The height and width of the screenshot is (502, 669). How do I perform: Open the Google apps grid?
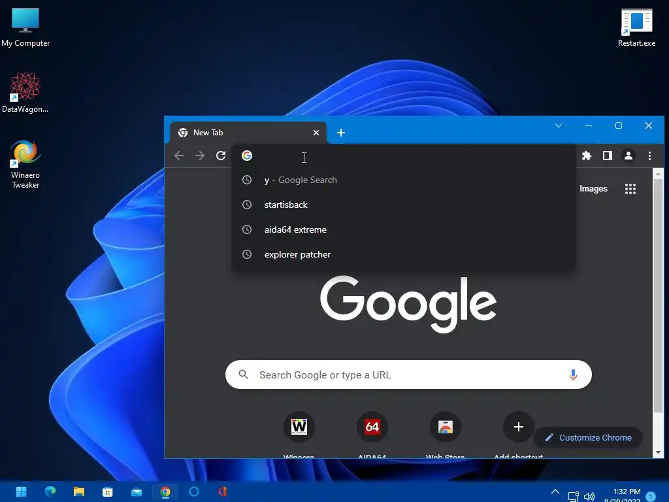630,189
